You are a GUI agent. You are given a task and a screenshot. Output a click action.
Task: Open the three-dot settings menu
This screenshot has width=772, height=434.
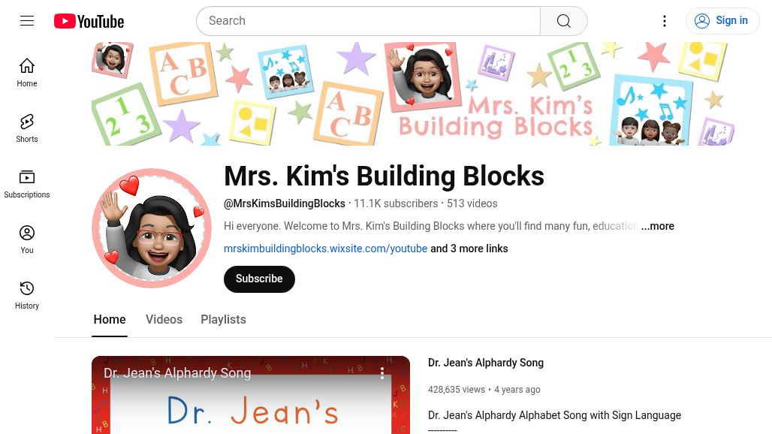664,21
